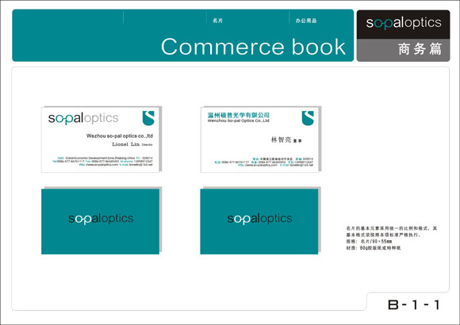
Task: Click the 温州硕普光学有限公司 company name
Action: pos(238,115)
